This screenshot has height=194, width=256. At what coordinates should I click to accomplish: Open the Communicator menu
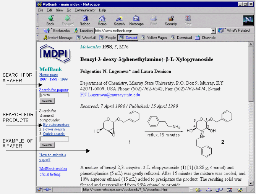pyautogui.click(x=85, y=10)
